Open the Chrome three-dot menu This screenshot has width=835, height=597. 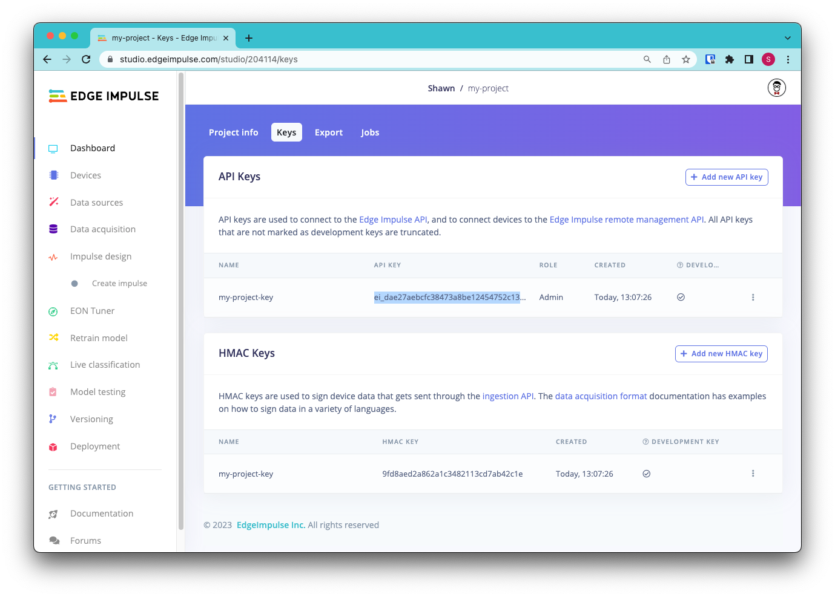[x=788, y=59]
